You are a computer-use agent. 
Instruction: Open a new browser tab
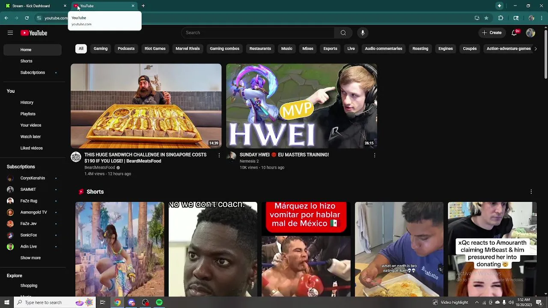click(143, 6)
